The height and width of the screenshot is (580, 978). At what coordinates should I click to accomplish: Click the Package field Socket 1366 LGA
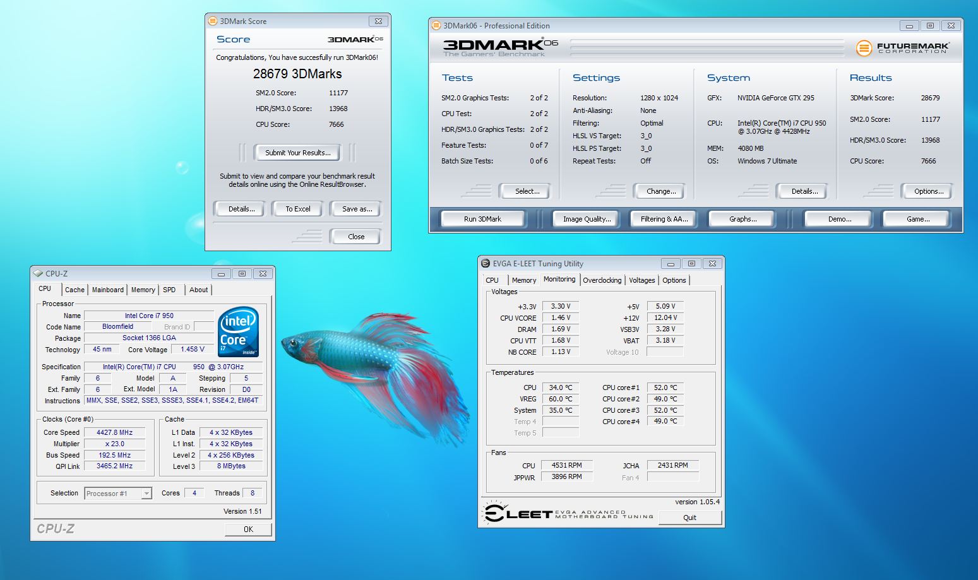pos(149,338)
